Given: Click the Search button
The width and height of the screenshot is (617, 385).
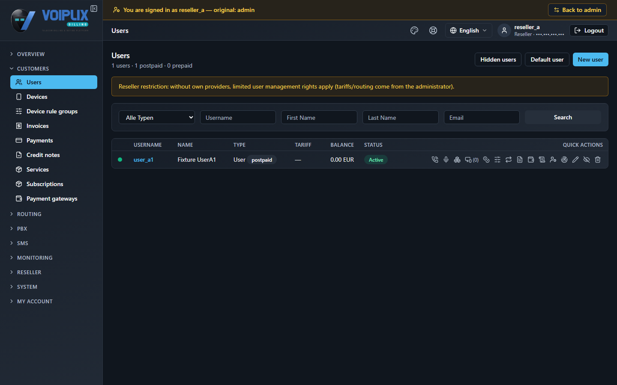Looking at the screenshot, I should (563, 117).
